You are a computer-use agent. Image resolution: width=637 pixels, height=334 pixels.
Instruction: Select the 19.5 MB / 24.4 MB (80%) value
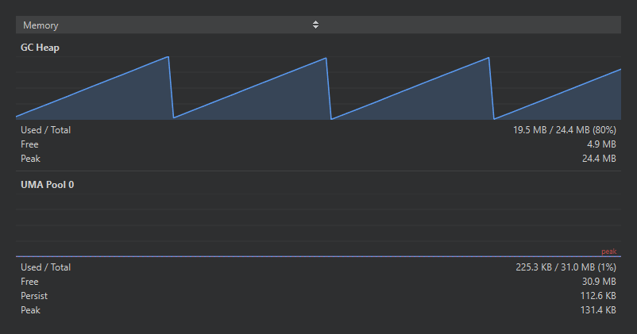564,130
